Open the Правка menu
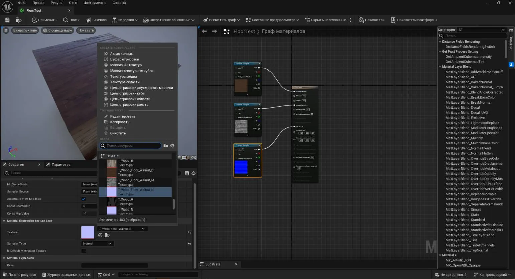Image resolution: width=515 pixels, height=279 pixels. [38, 3]
